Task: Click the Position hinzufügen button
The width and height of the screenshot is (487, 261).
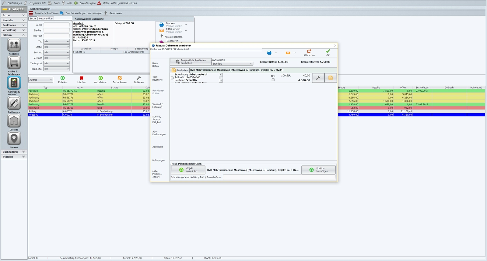Action: point(319,170)
